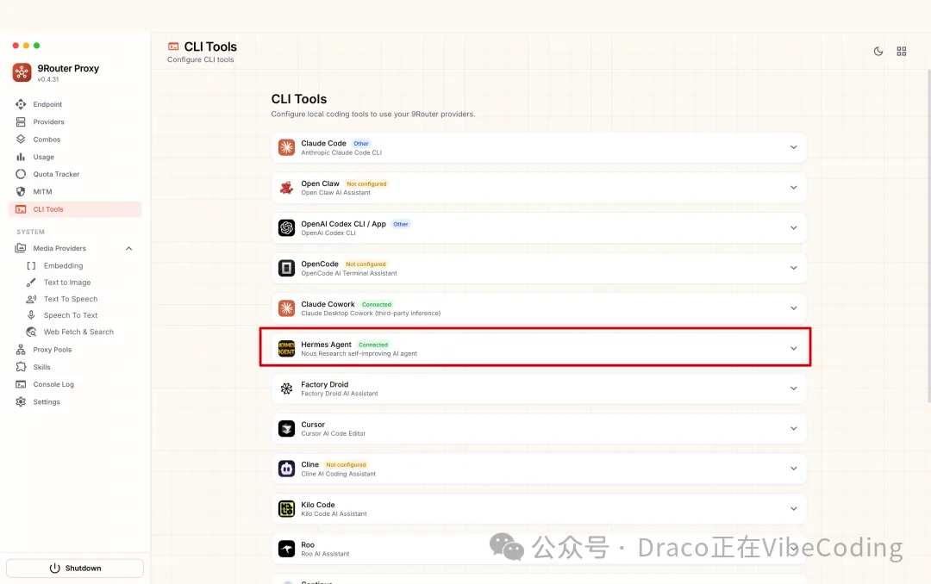931x584 pixels.
Task: Open the Providers page
Action: click(75, 121)
